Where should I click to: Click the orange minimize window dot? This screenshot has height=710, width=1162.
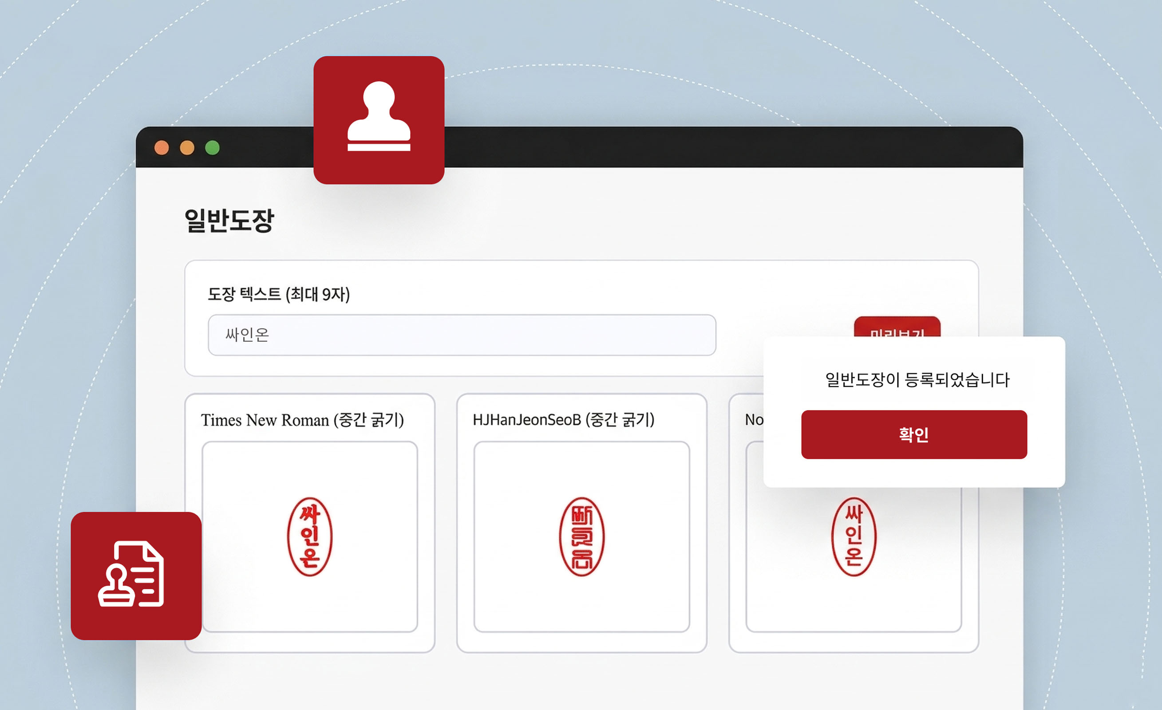click(187, 148)
